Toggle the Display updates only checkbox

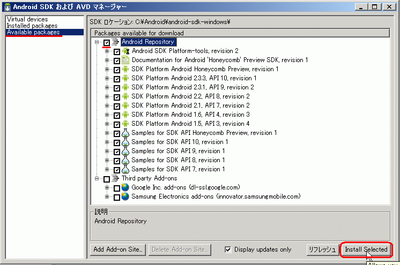tap(228, 249)
